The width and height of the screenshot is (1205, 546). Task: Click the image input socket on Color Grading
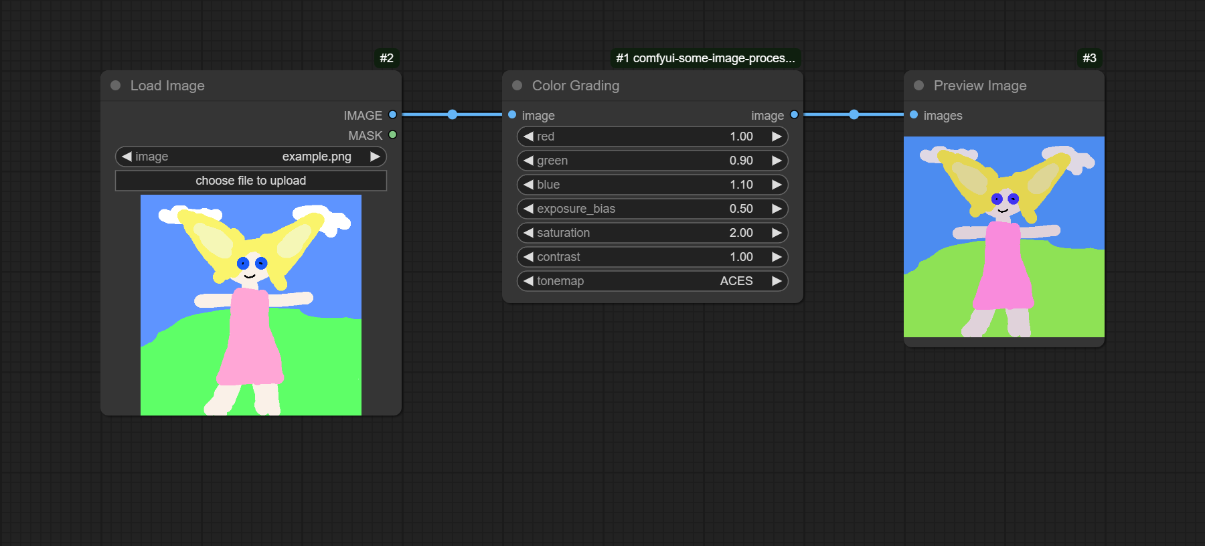click(x=512, y=115)
